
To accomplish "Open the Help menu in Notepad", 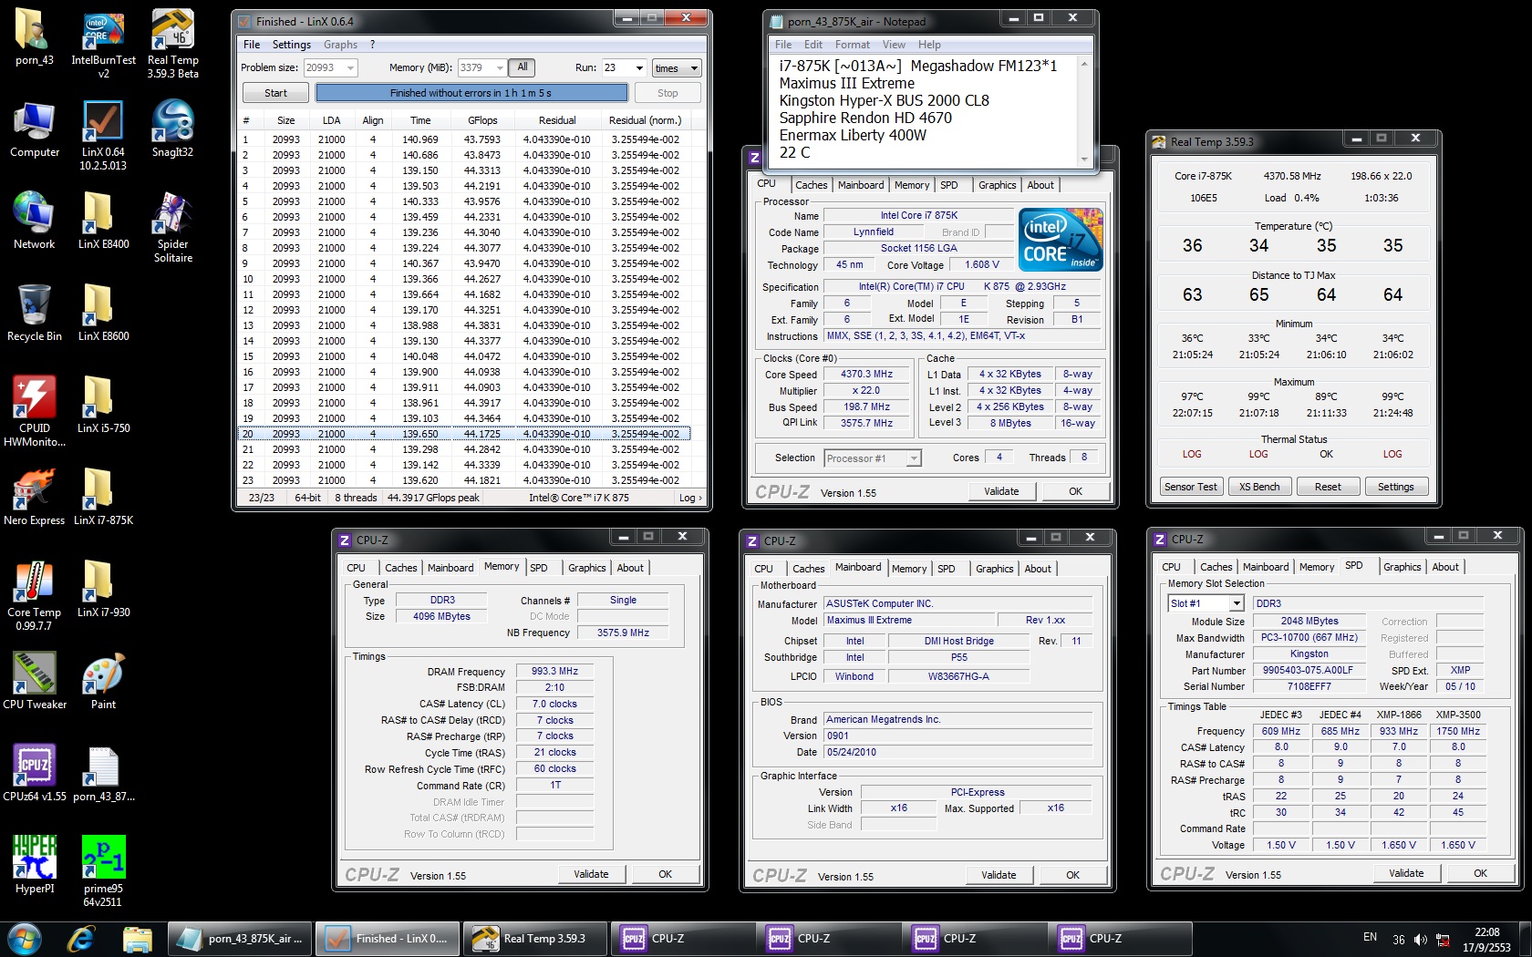I will click(x=929, y=45).
